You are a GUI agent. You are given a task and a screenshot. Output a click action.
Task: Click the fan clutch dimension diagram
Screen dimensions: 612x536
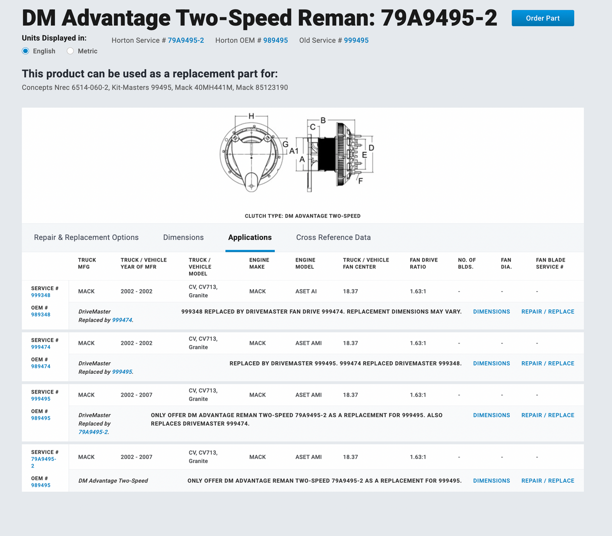(x=297, y=153)
